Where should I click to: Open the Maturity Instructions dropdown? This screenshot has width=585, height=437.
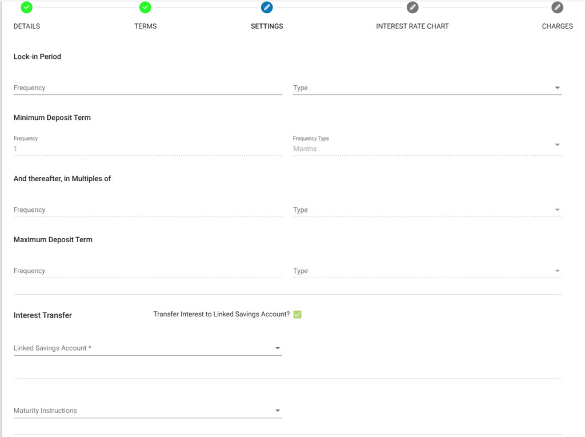[x=147, y=411]
